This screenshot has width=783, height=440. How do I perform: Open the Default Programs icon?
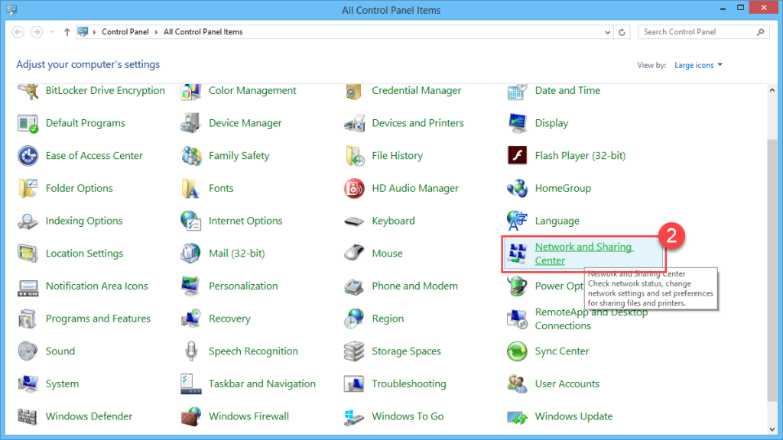point(28,123)
